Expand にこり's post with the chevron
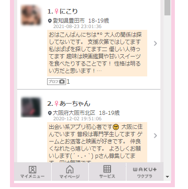Viewport: 188px width, 189px height. (x=155, y=43)
